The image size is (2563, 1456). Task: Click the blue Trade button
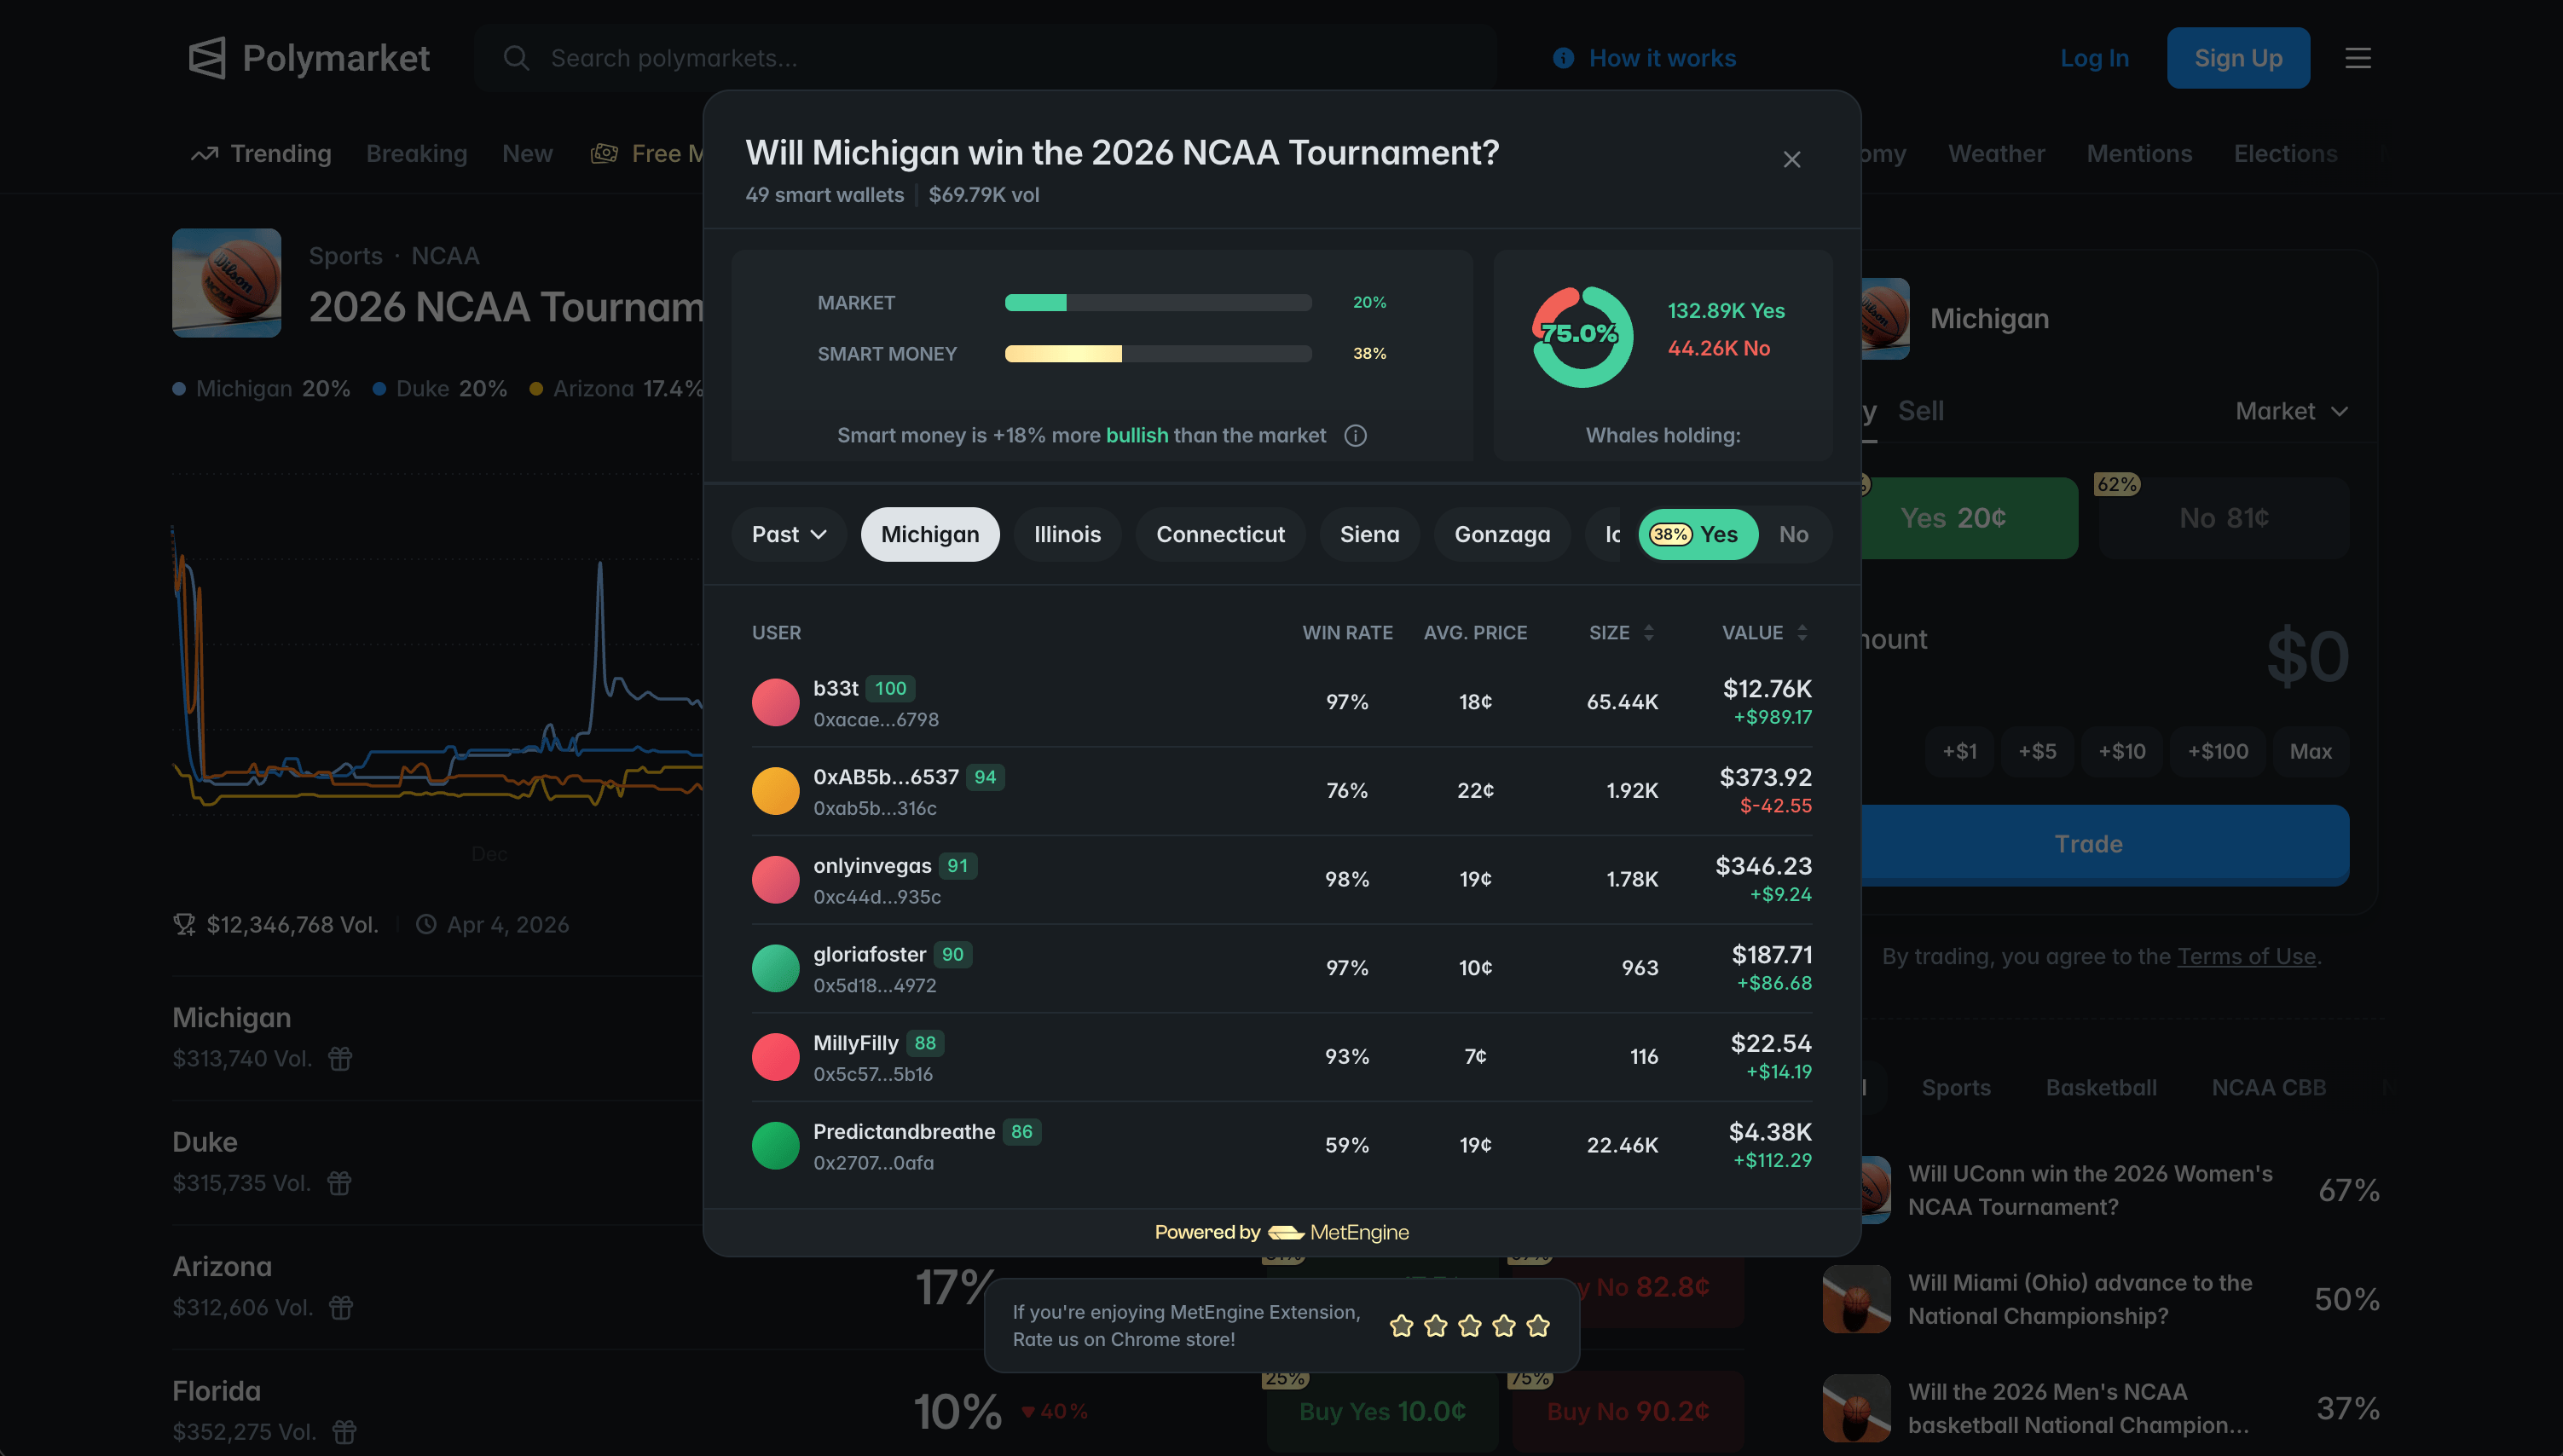click(x=2104, y=845)
